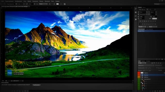
Task: Apply Superscript style in Character panel
Action: (149, 21)
